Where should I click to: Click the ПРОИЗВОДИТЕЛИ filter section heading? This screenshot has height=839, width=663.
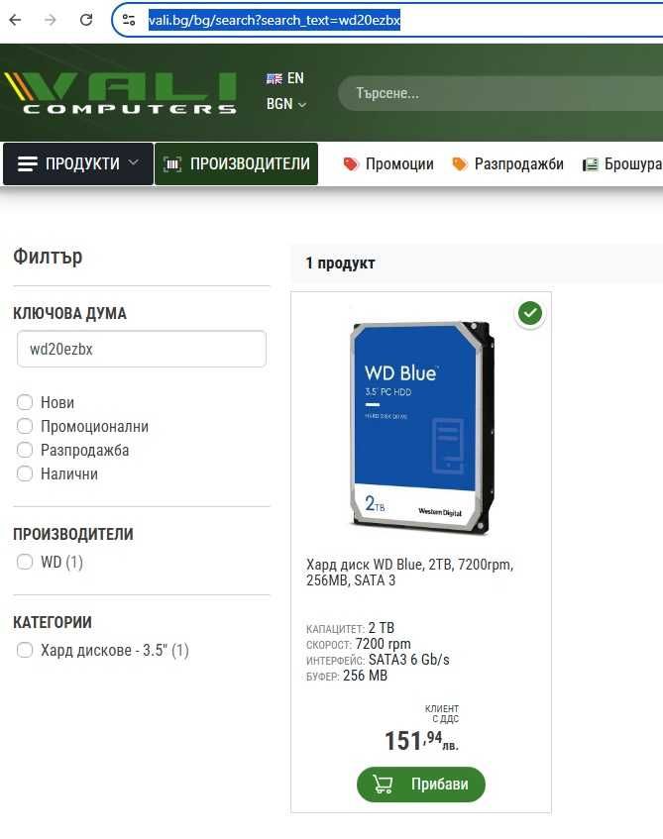pyautogui.click(x=72, y=534)
